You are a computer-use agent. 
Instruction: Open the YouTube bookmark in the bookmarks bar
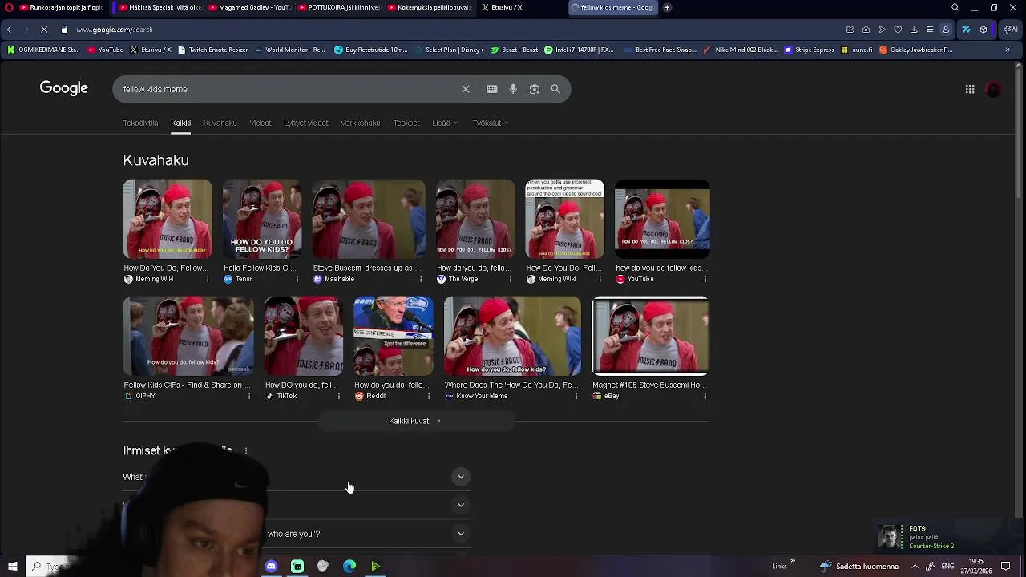pyautogui.click(x=105, y=50)
